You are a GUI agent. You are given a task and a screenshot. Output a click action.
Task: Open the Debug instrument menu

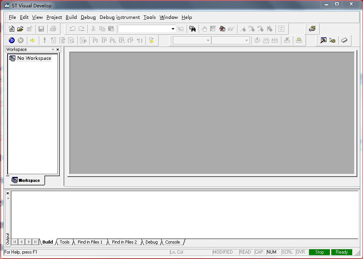(119, 17)
